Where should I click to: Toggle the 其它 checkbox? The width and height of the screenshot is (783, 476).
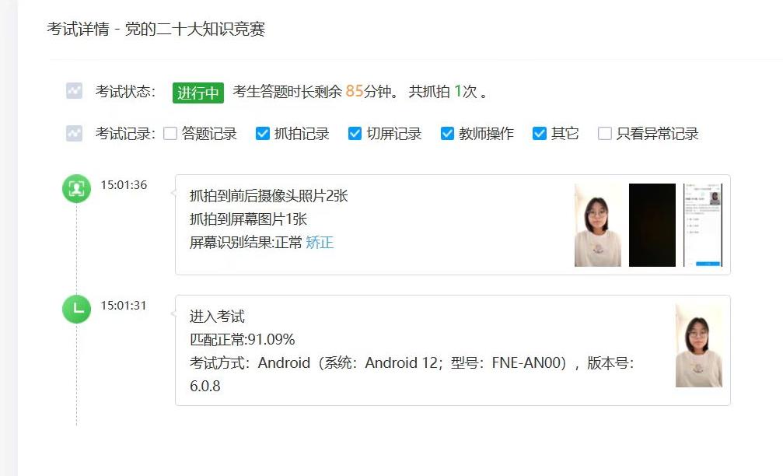point(540,133)
